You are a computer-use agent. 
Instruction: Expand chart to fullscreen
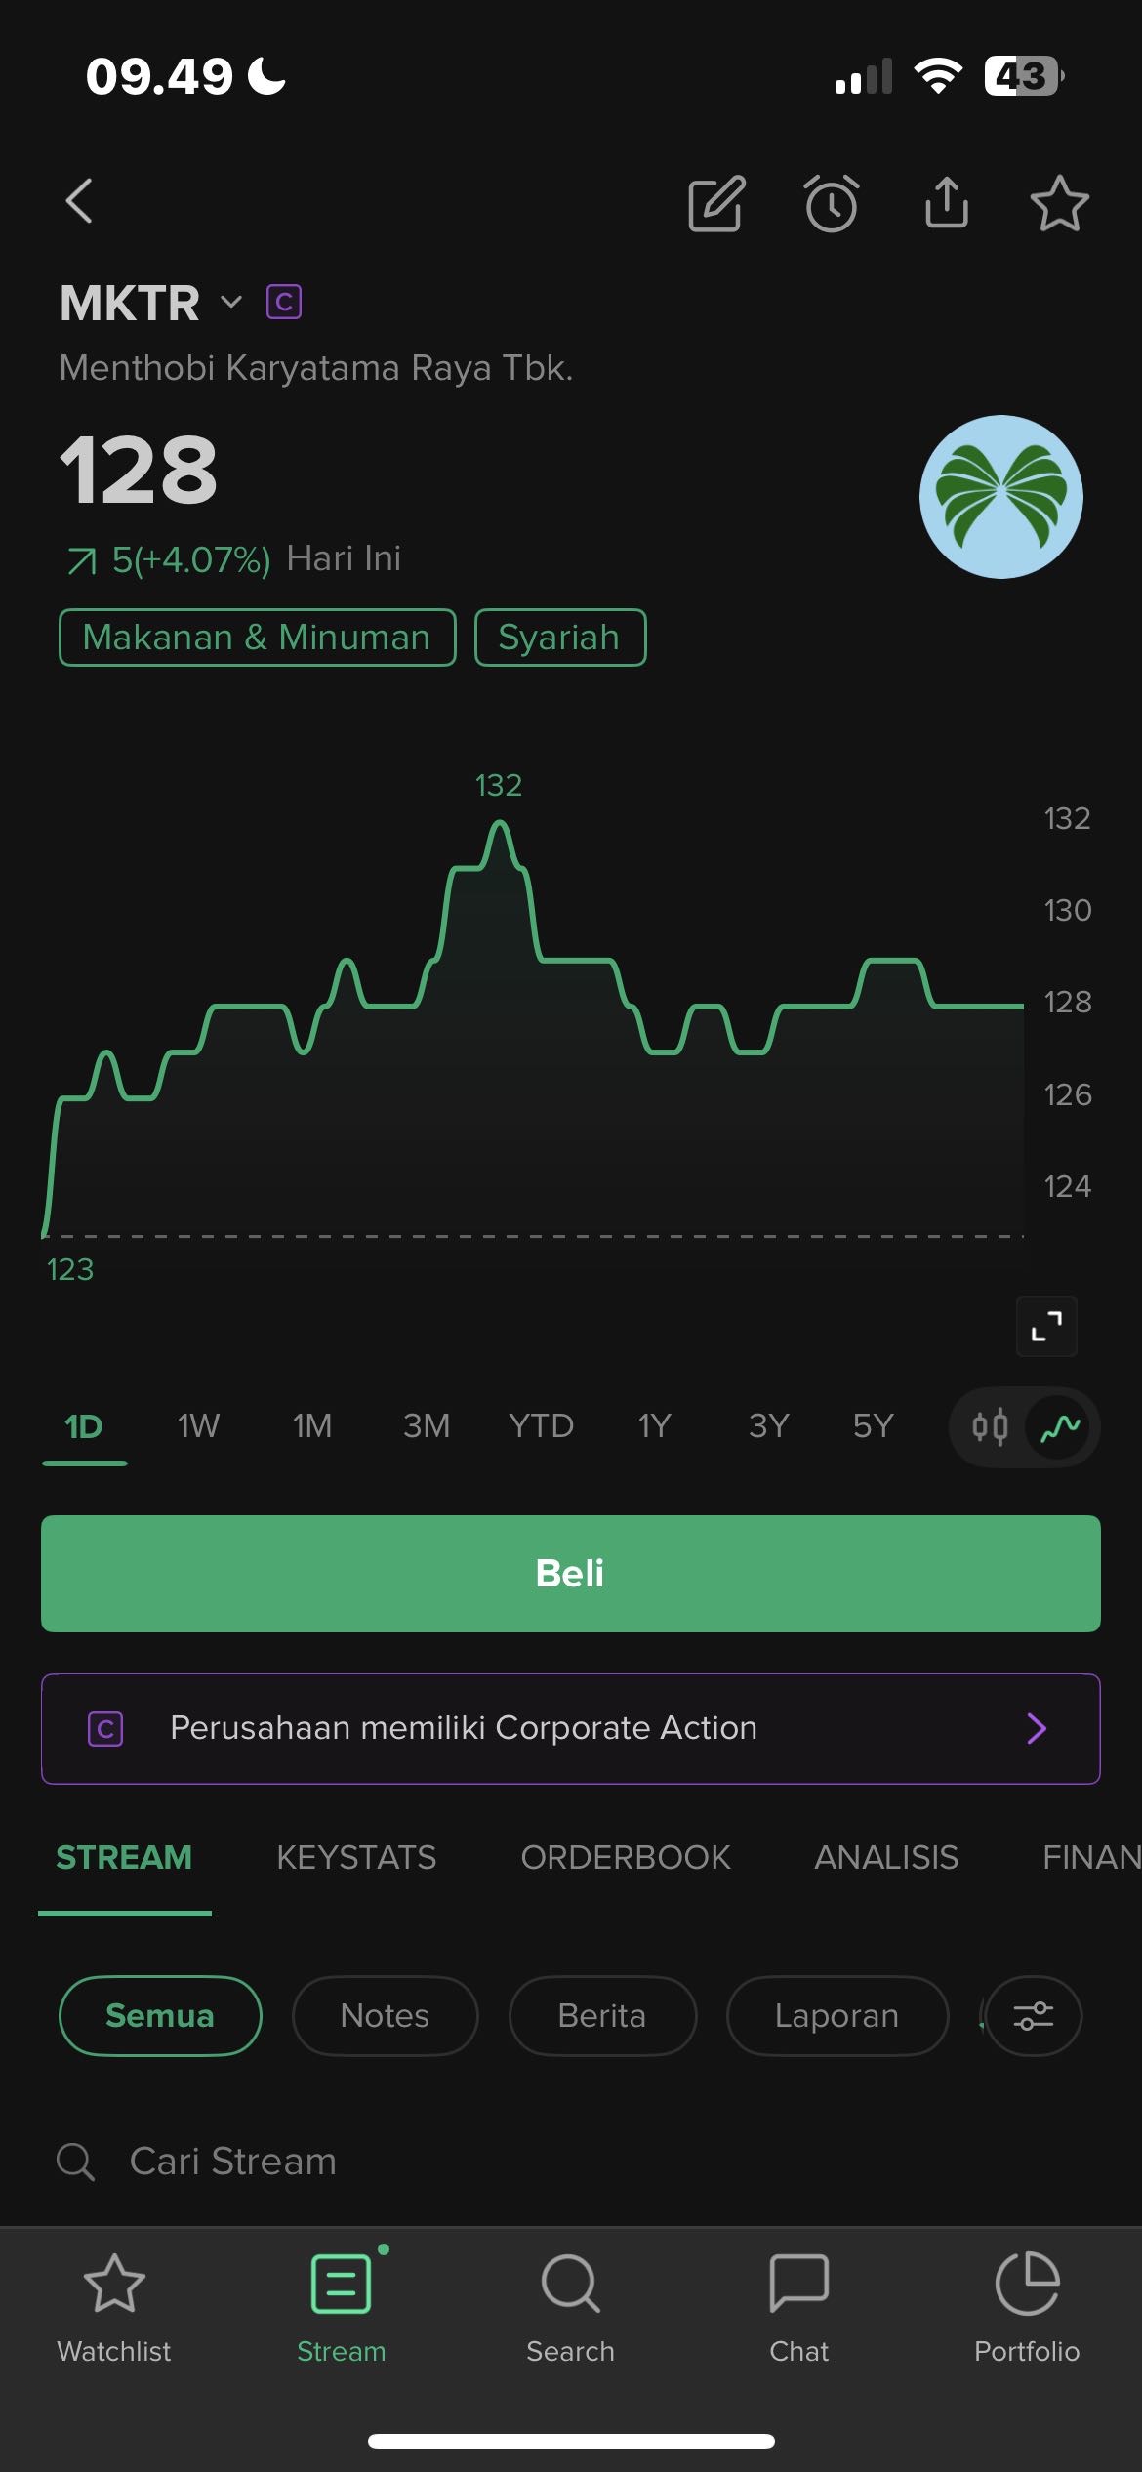tap(1046, 1326)
